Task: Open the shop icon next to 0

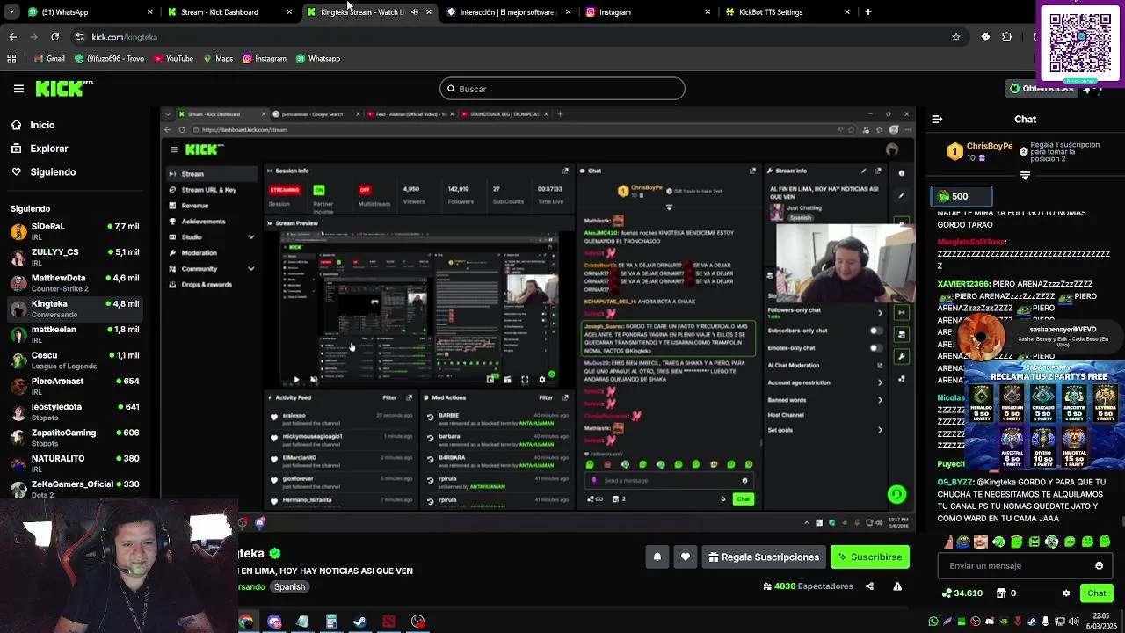Action: [x=1001, y=593]
